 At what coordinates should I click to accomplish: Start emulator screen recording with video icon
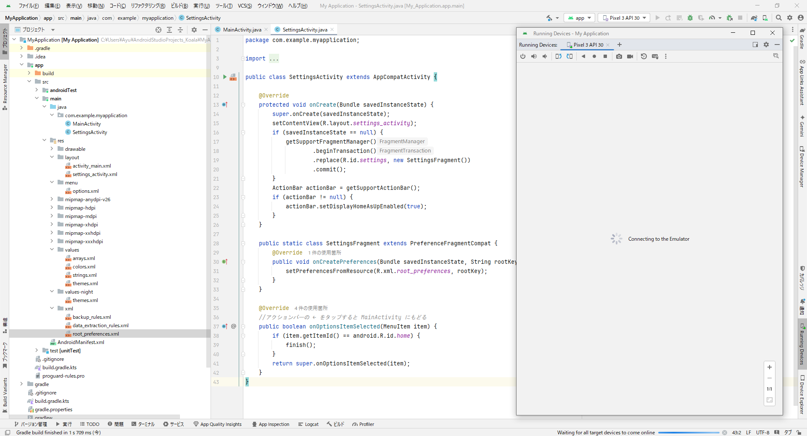(630, 56)
